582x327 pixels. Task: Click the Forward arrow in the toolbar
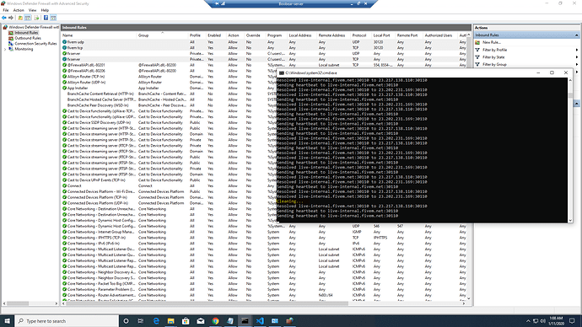(x=11, y=18)
